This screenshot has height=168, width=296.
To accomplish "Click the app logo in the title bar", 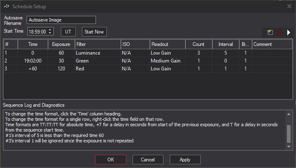I will pyautogui.click(x=6, y=7).
